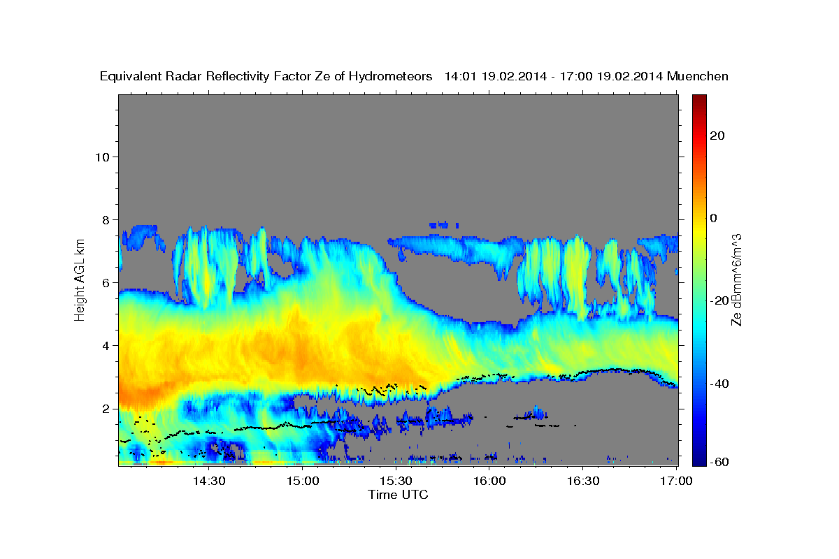Click the date range "14:01 19.02.2014 - 17:00 19.02.2014 Muenchen"
Viewport: 839px width, 559px height.
point(587,77)
